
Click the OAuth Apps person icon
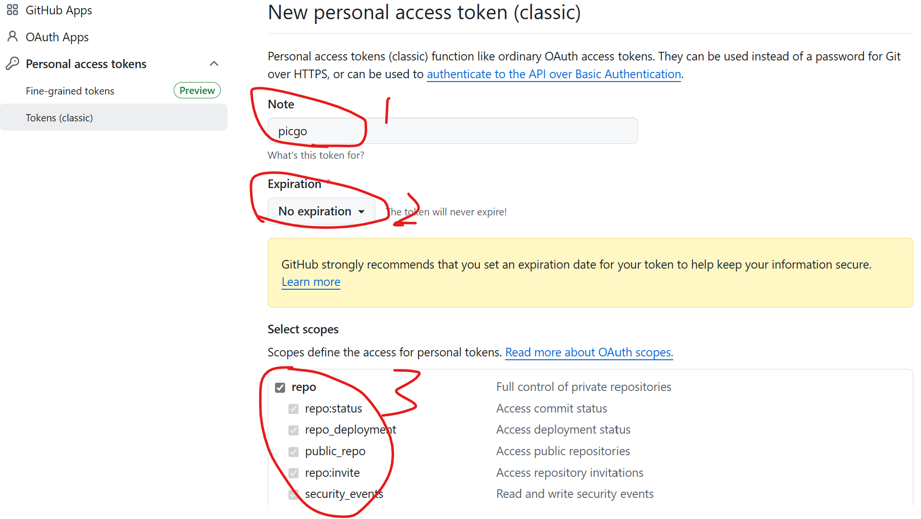point(12,37)
